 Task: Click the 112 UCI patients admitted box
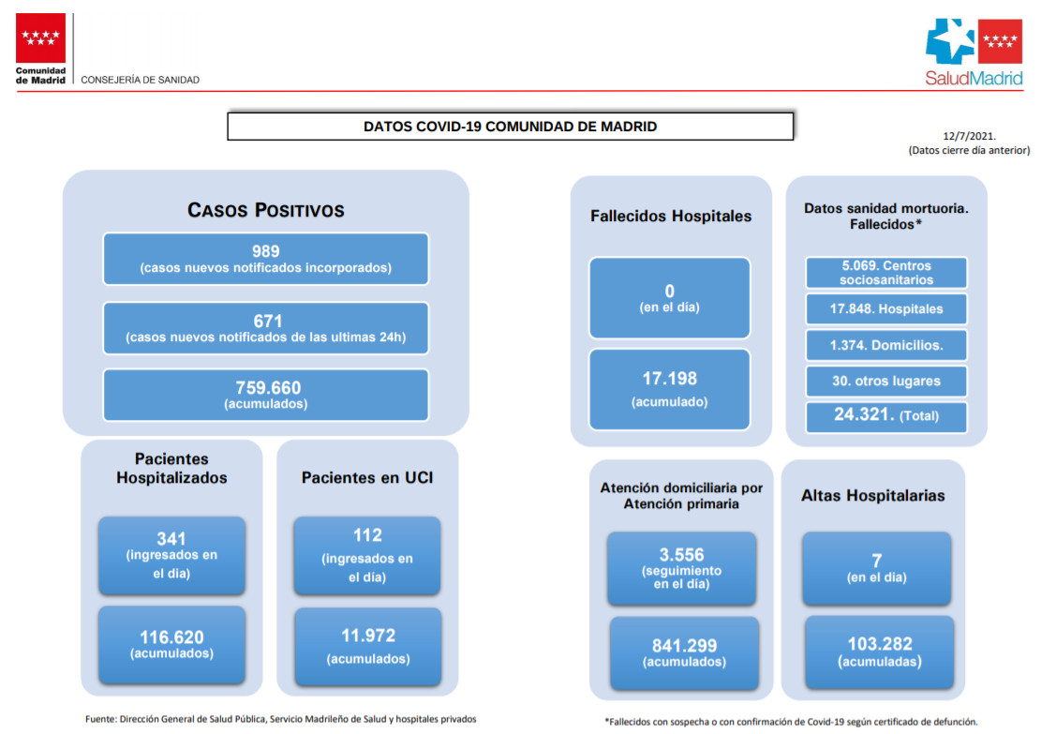pos(367,555)
